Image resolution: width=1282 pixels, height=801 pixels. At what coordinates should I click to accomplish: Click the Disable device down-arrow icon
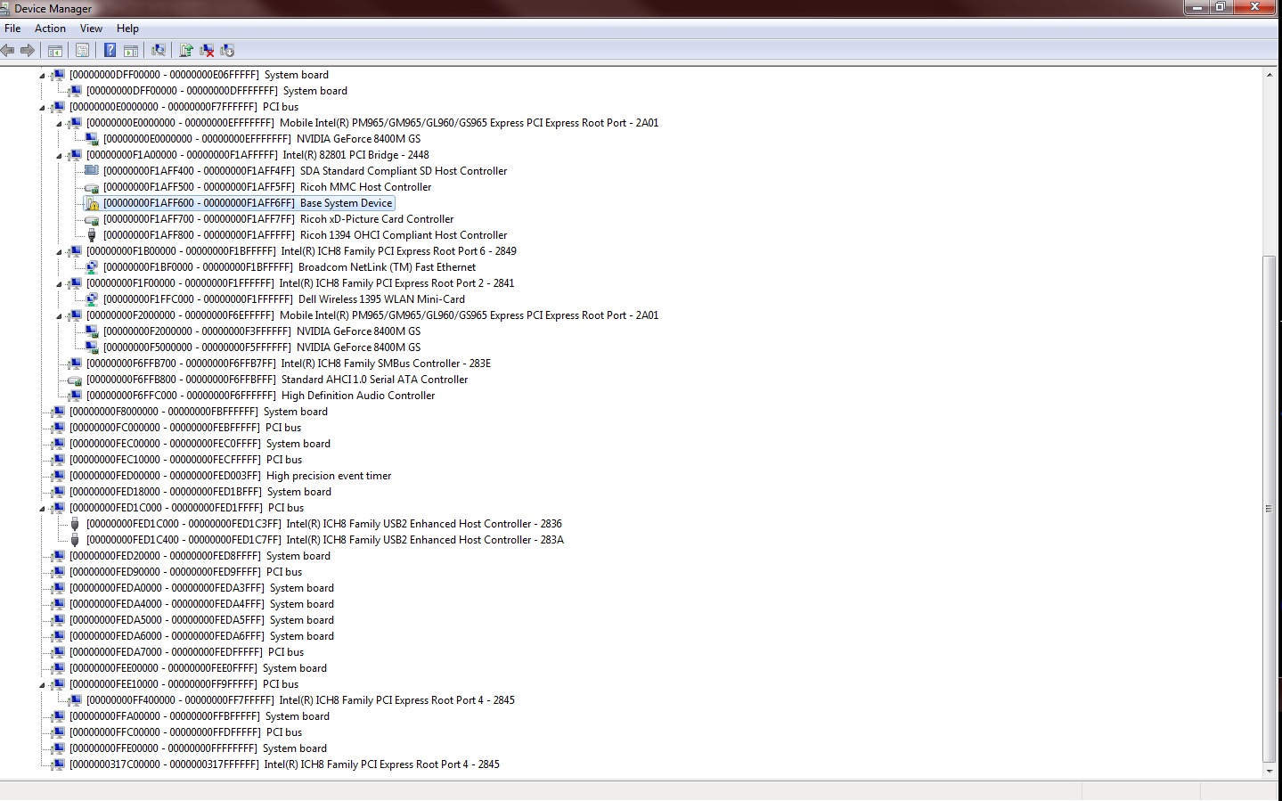click(x=227, y=51)
